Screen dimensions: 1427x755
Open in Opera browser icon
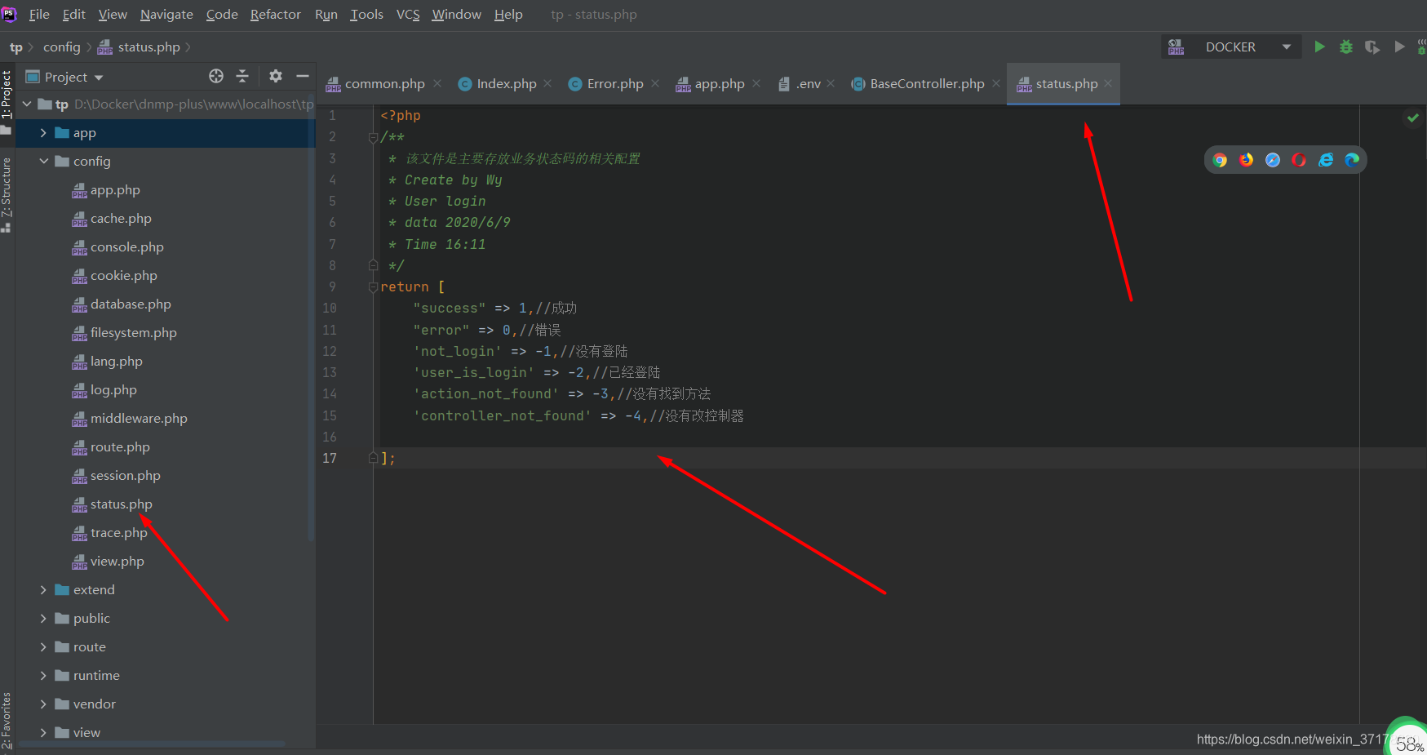(1299, 160)
